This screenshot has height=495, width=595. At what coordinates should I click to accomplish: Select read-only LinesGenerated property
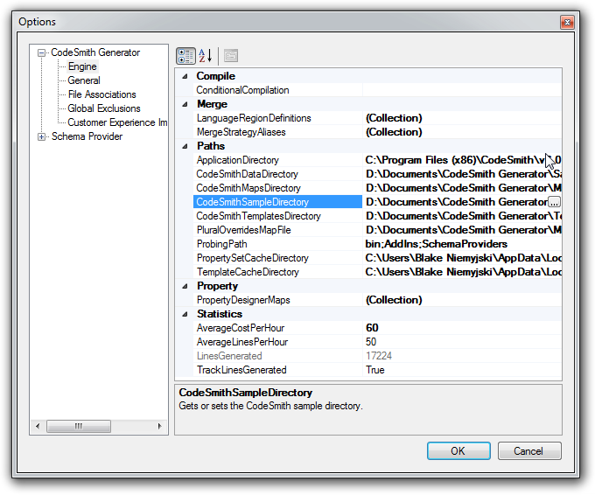pos(277,356)
